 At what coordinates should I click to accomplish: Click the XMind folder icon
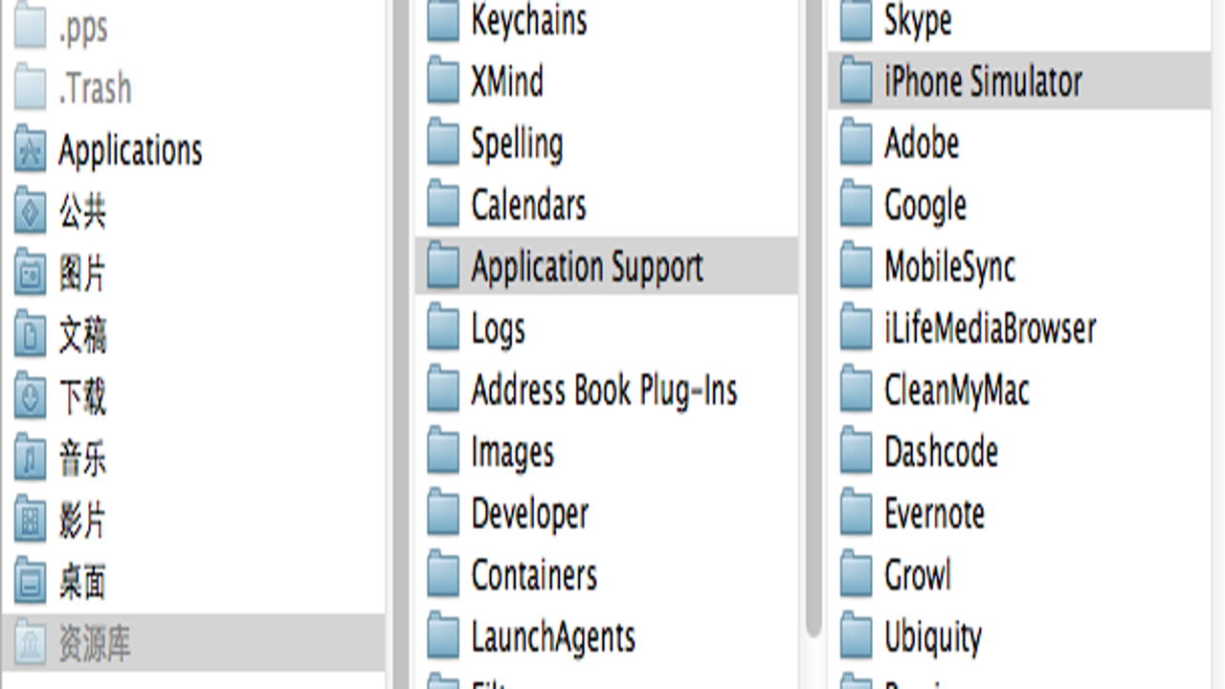coord(443,82)
